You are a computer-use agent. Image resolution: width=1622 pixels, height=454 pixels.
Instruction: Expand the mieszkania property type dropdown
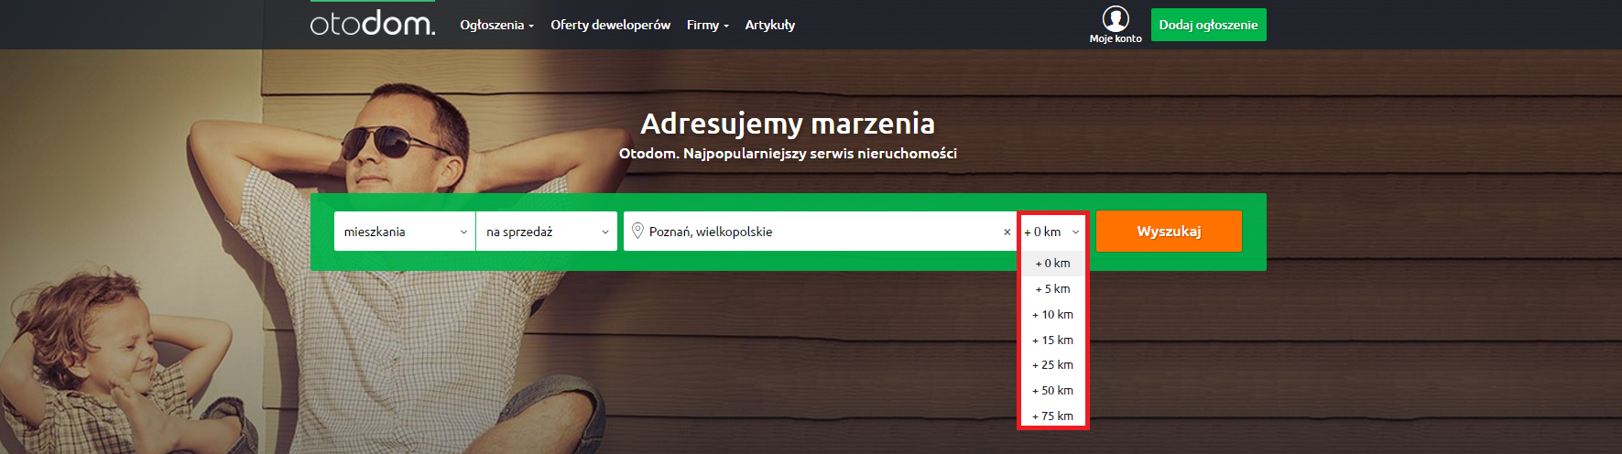pyautogui.click(x=404, y=232)
